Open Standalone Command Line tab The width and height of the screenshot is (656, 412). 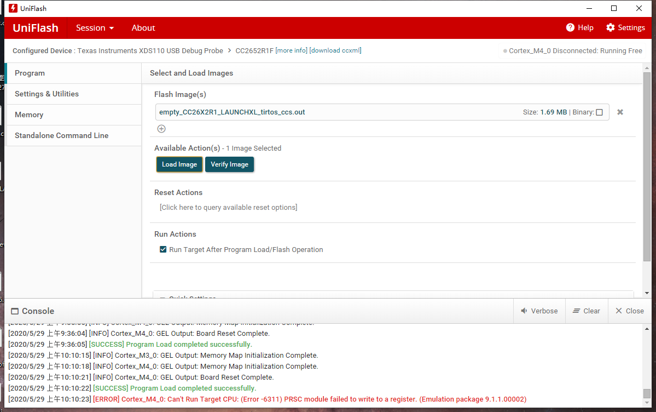(74, 135)
